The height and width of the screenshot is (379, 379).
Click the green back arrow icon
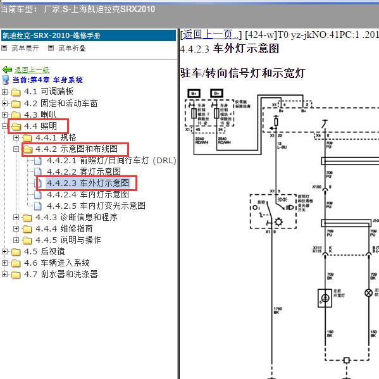[7, 70]
